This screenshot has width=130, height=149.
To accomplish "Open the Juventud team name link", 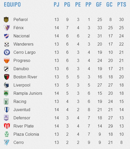I will pyautogui.click(x=22, y=110).
